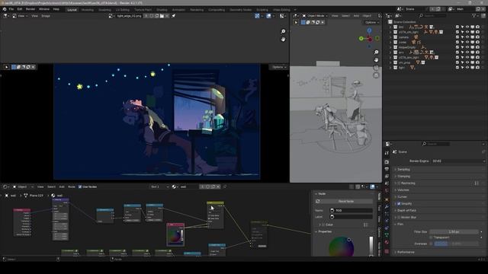Open the Render properties tab
488x274 pixels.
click(x=387, y=162)
